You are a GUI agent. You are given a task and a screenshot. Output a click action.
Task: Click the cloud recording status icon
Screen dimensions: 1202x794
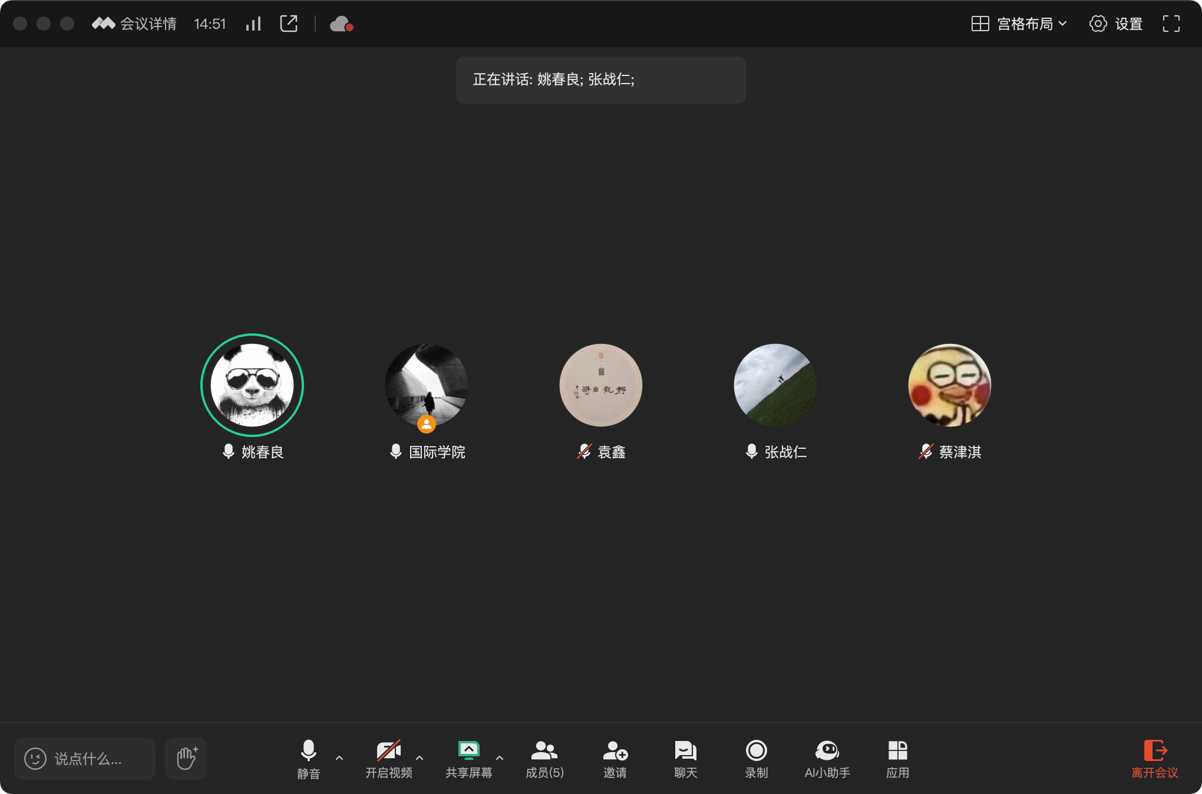pos(341,24)
